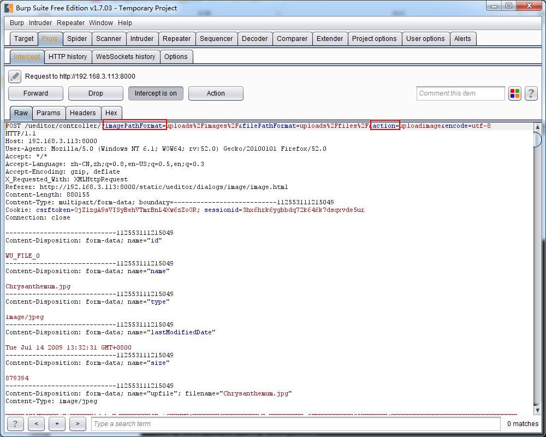Click the plus search options button
Image resolution: width=546 pixels, height=437 pixels.
tap(57, 424)
